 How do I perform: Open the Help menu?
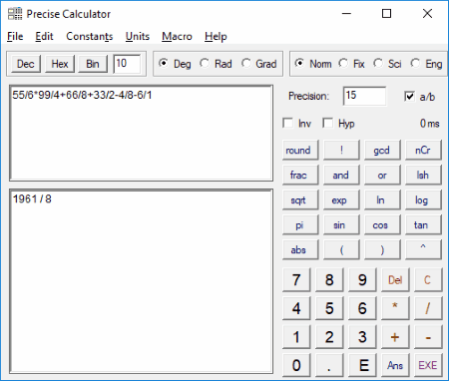click(x=216, y=36)
